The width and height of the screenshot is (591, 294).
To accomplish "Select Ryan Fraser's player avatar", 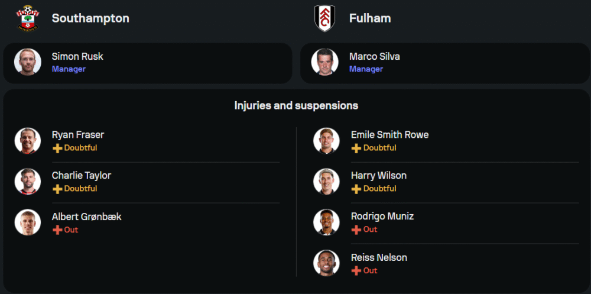I will [x=28, y=141].
